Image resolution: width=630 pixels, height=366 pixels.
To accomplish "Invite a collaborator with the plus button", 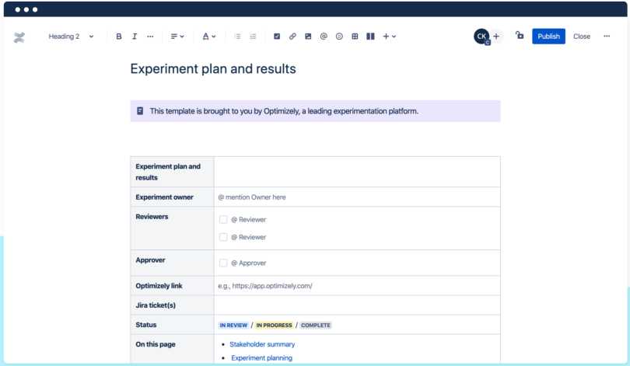I will [496, 37].
